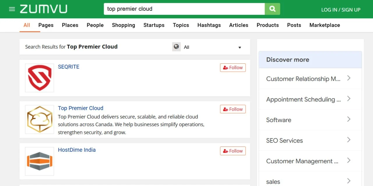This screenshot has width=373, height=186.
Task: Switch to the Hashtags tab
Action: tap(209, 25)
